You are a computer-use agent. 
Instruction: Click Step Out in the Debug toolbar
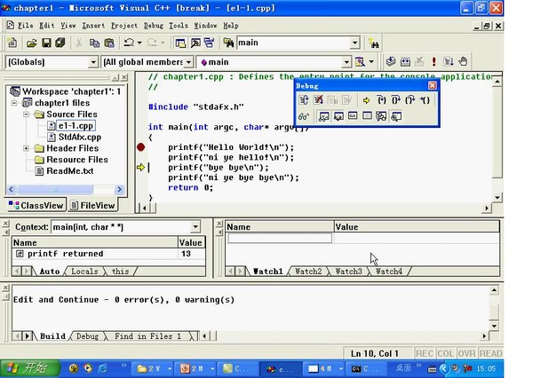coord(410,100)
